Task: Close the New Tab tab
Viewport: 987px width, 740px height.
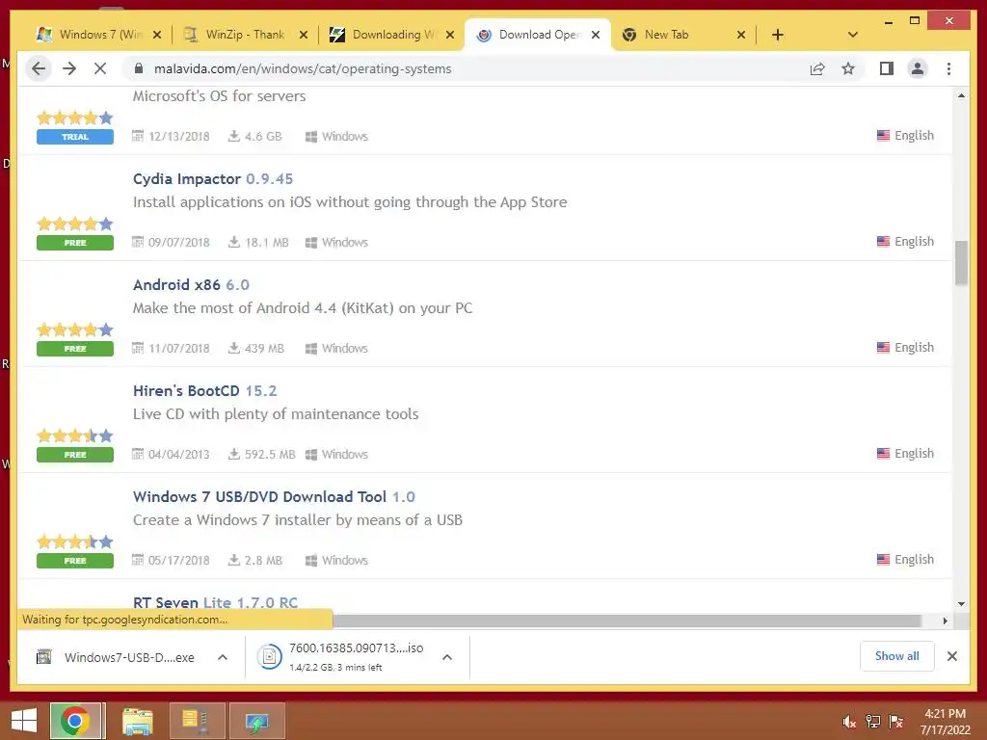Action: click(741, 35)
